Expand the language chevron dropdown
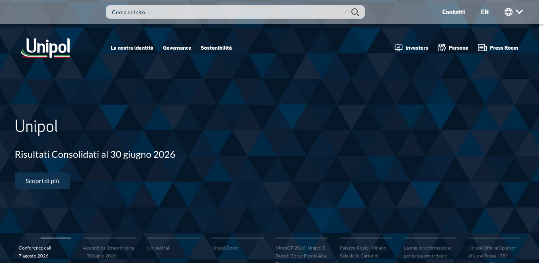 tap(519, 12)
